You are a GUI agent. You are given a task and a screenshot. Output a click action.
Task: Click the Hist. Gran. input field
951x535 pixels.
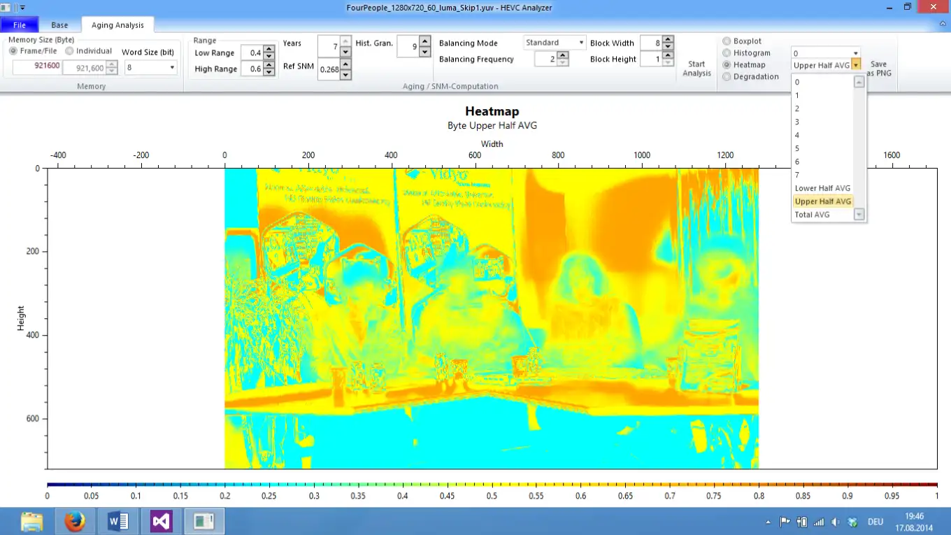point(408,47)
